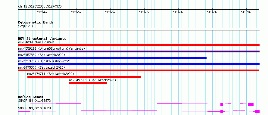Image resolution: width=268 pixels, height=115 pixels.
Task: Click the 51264k ruler label
Action: (x=42, y=12)
